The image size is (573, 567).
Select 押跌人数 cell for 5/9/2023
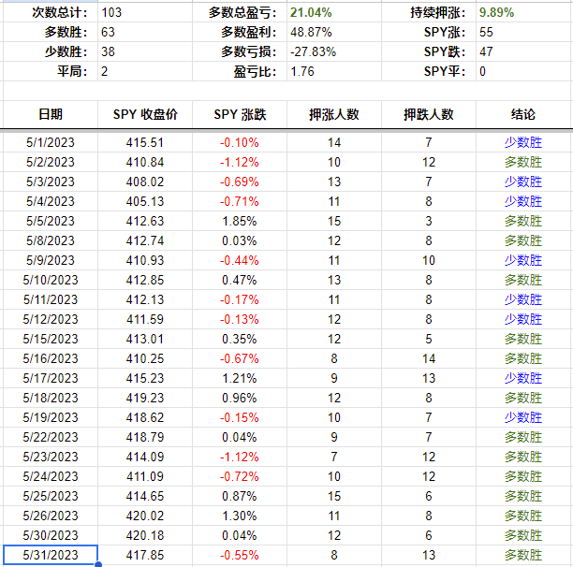pos(429,261)
